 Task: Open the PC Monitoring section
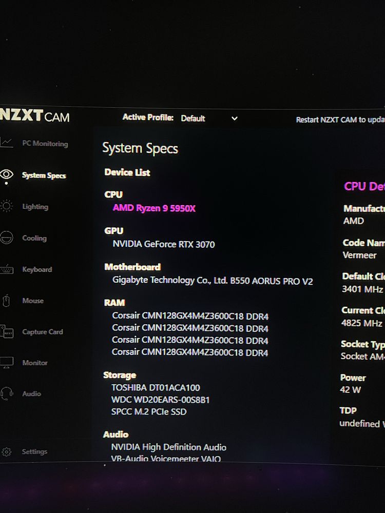[45, 143]
